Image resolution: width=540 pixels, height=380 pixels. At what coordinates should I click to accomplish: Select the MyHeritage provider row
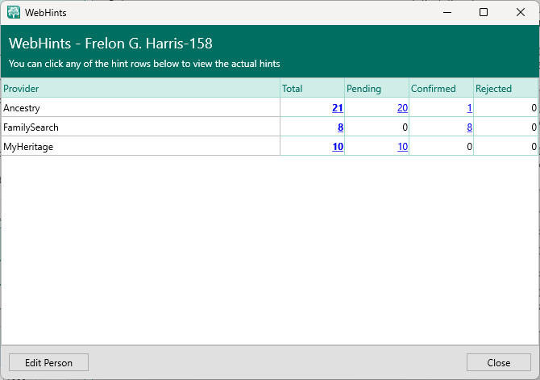click(x=27, y=146)
